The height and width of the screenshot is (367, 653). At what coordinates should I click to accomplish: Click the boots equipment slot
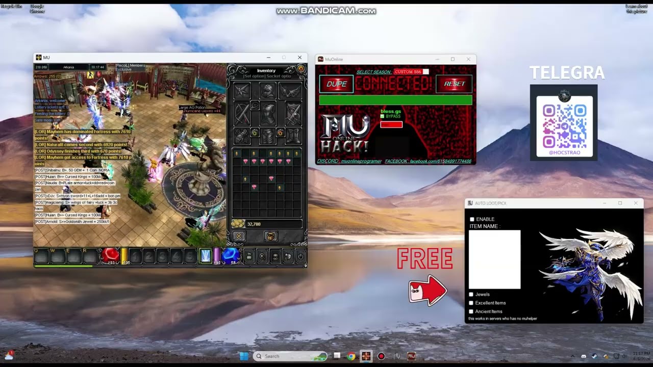click(293, 136)
